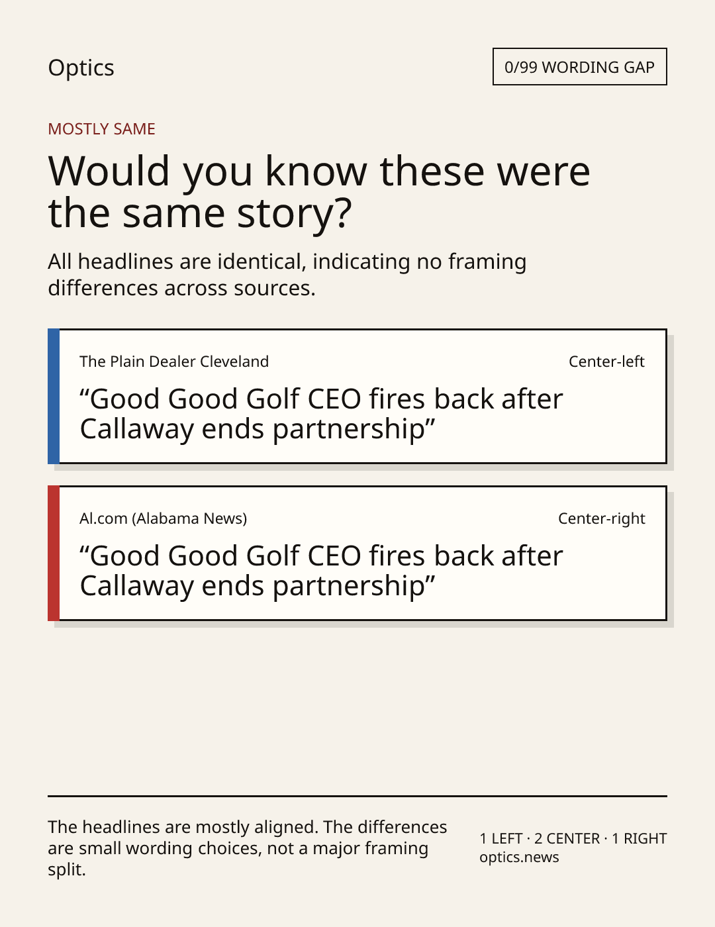Click the Al.com Good Good Golf headline
This screenshot has width=715, height=927.
[321, 571]
